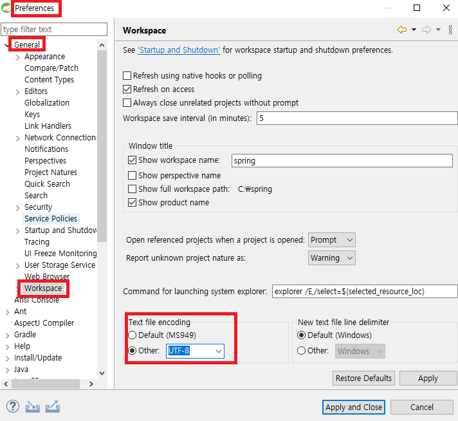
Task: Select Perspectives in the tree
Action: click(x=45, y=160)
